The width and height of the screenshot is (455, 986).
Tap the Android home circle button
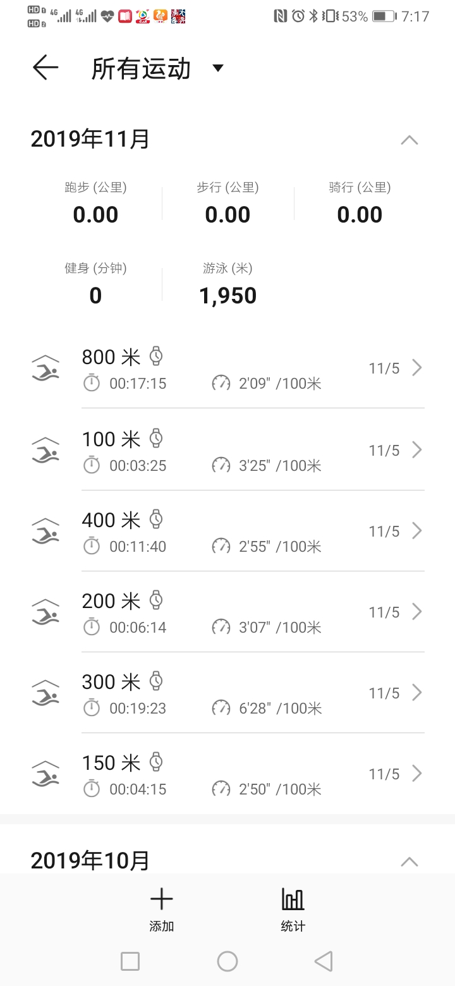227,961
